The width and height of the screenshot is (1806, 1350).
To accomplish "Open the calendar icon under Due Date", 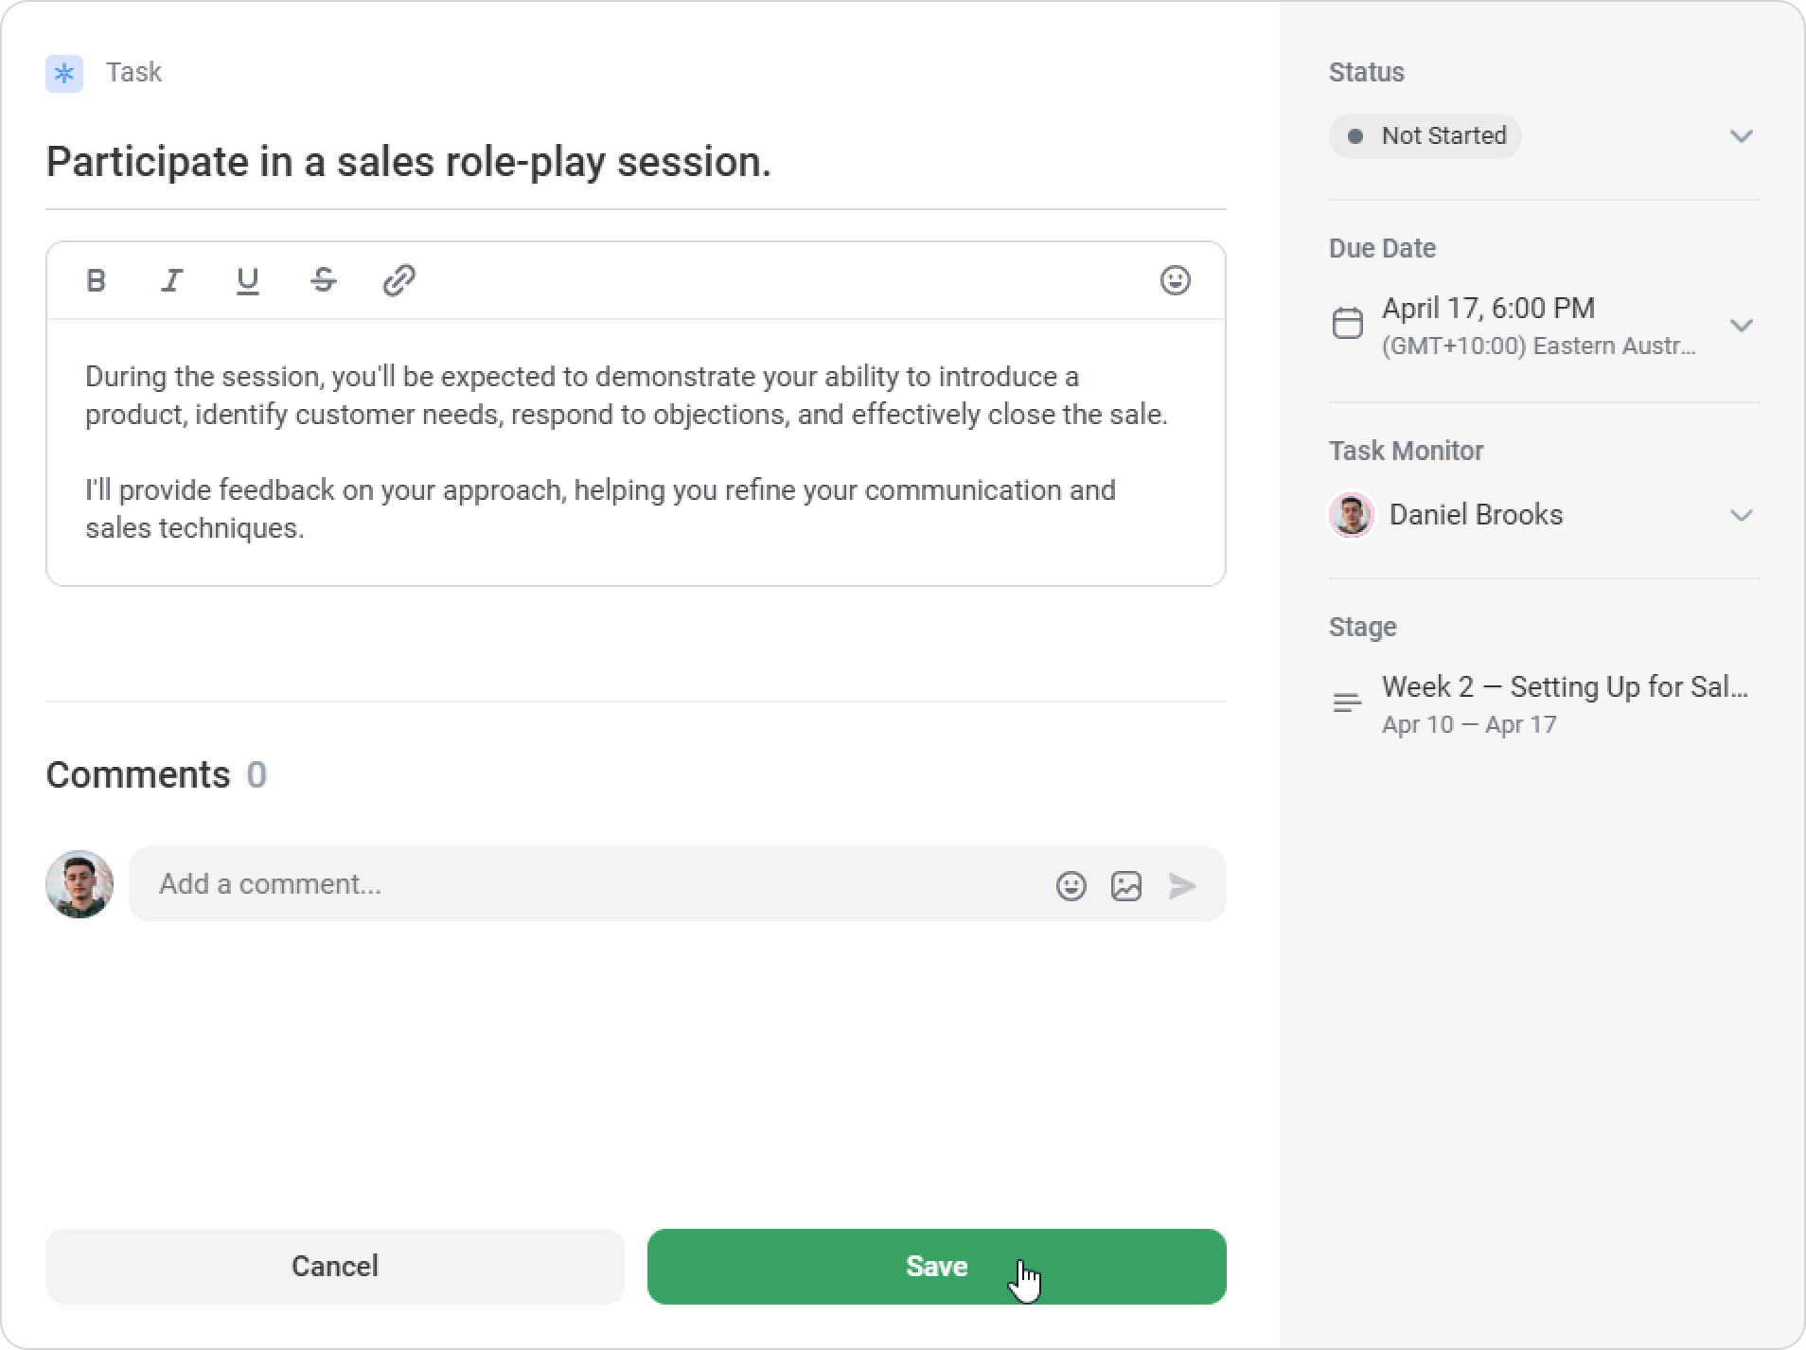I will [1347, 324].
